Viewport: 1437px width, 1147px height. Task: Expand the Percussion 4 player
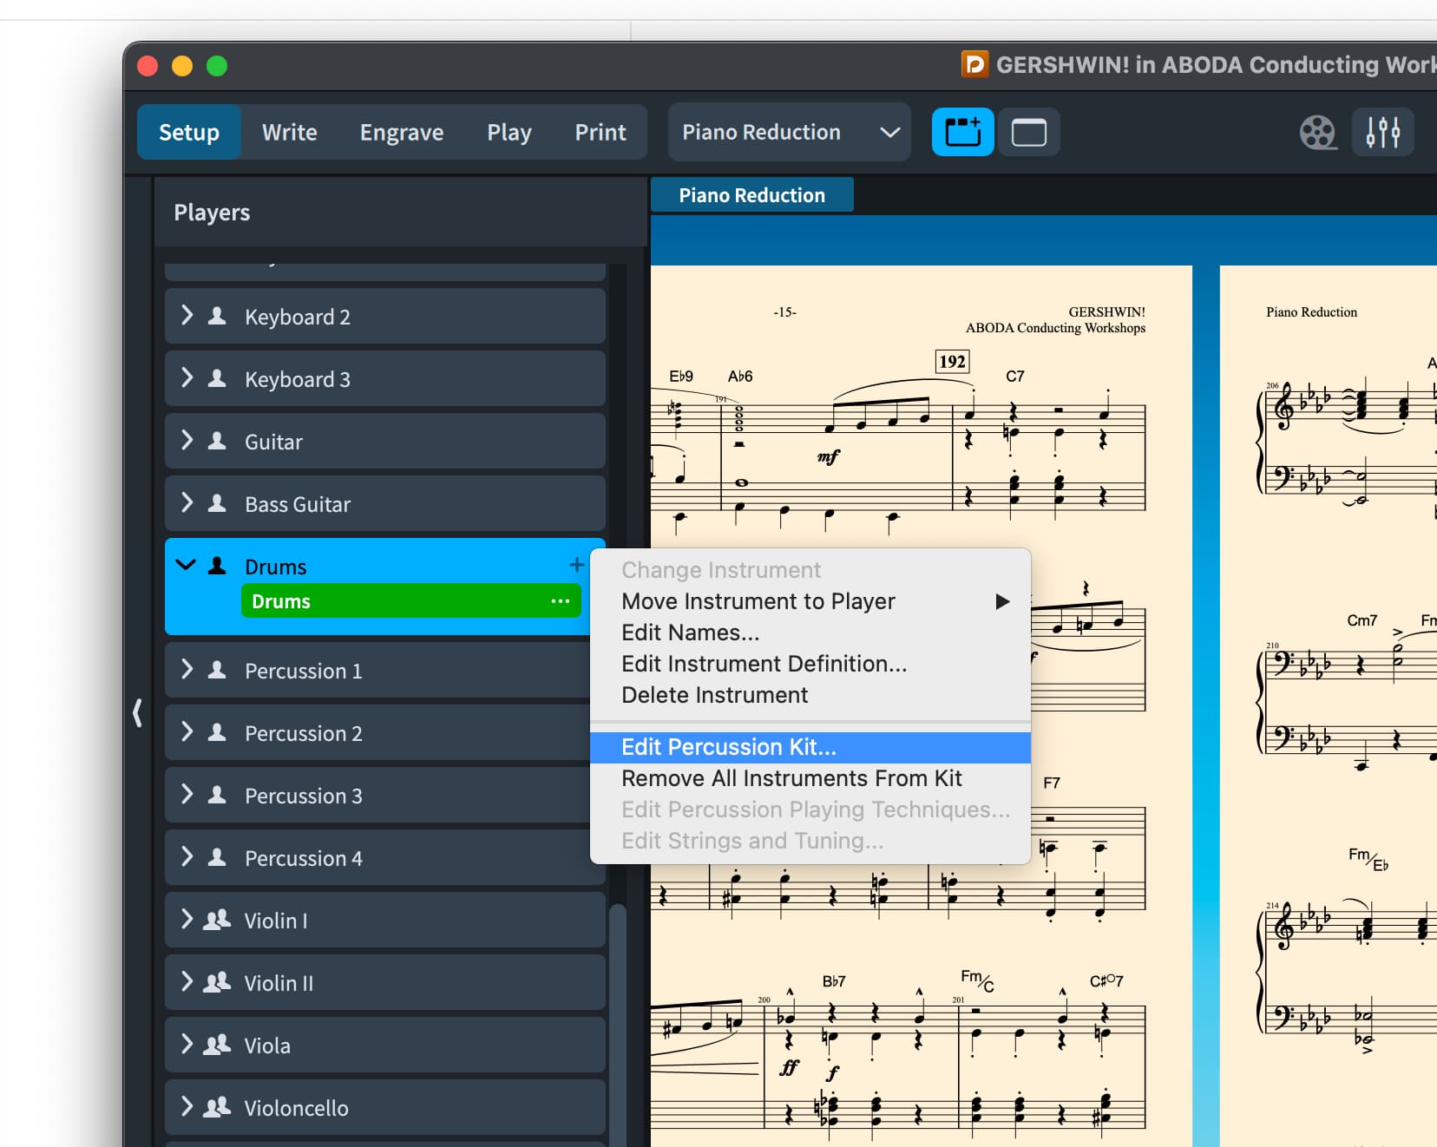pyautogui.click(x=187, y=857)
